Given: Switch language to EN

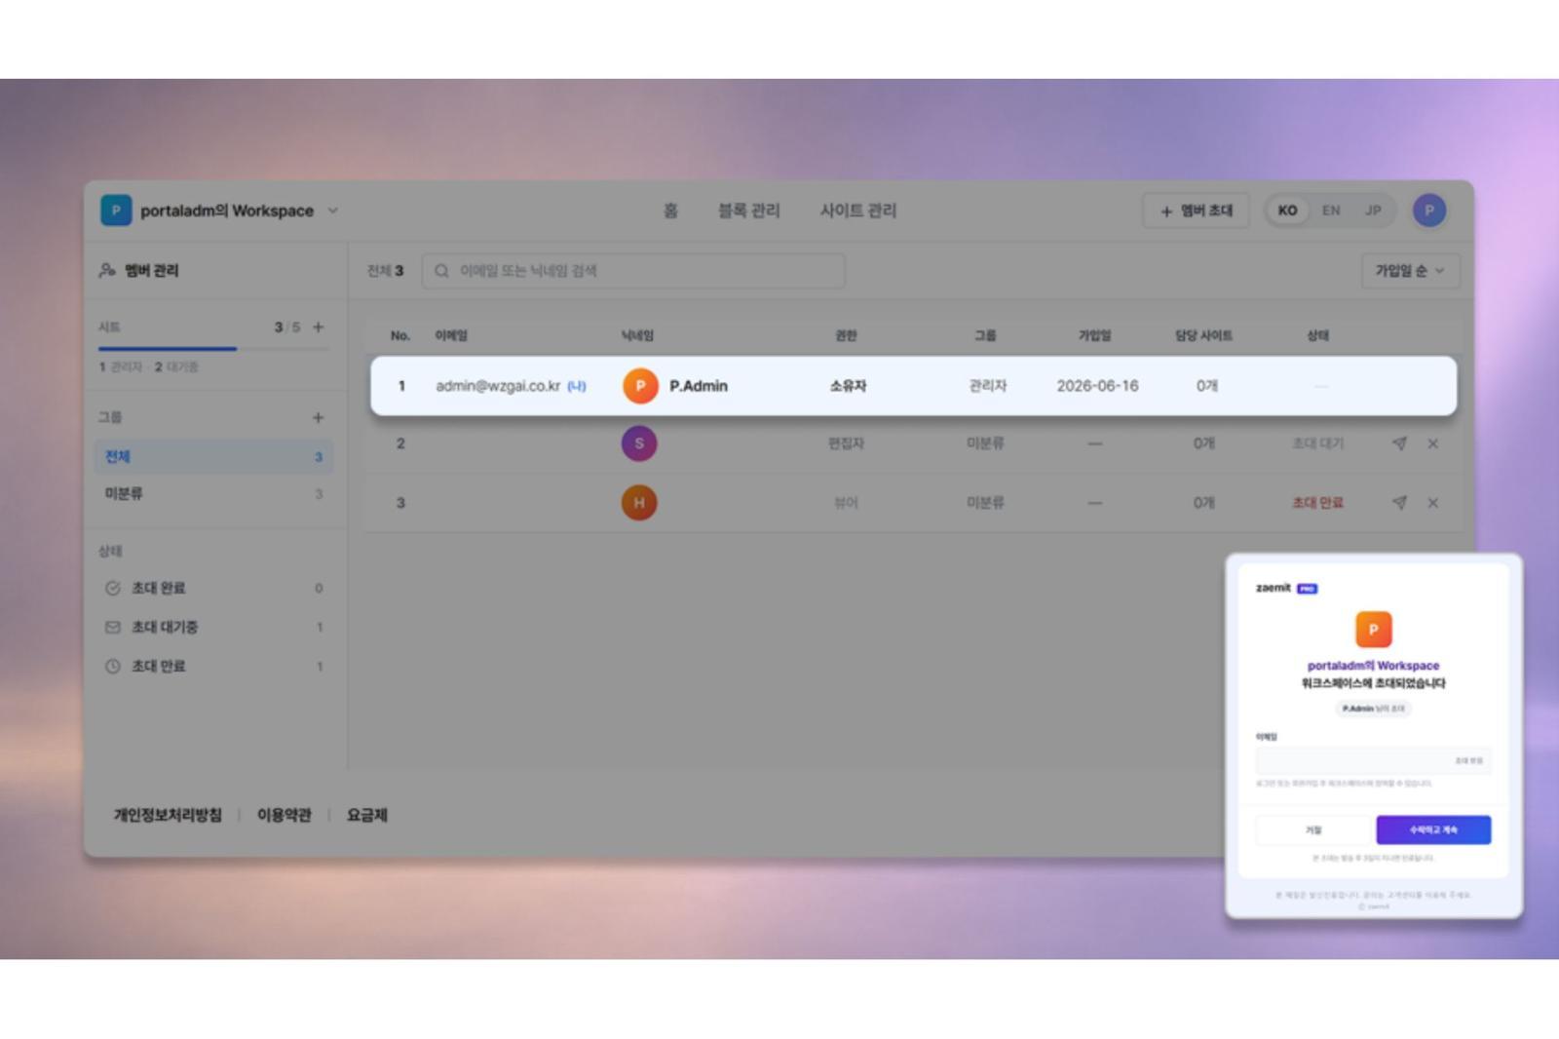Looking at the screenshot, I should 1331,211.
